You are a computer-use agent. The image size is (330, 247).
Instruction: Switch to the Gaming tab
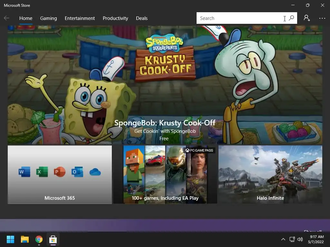48,18
